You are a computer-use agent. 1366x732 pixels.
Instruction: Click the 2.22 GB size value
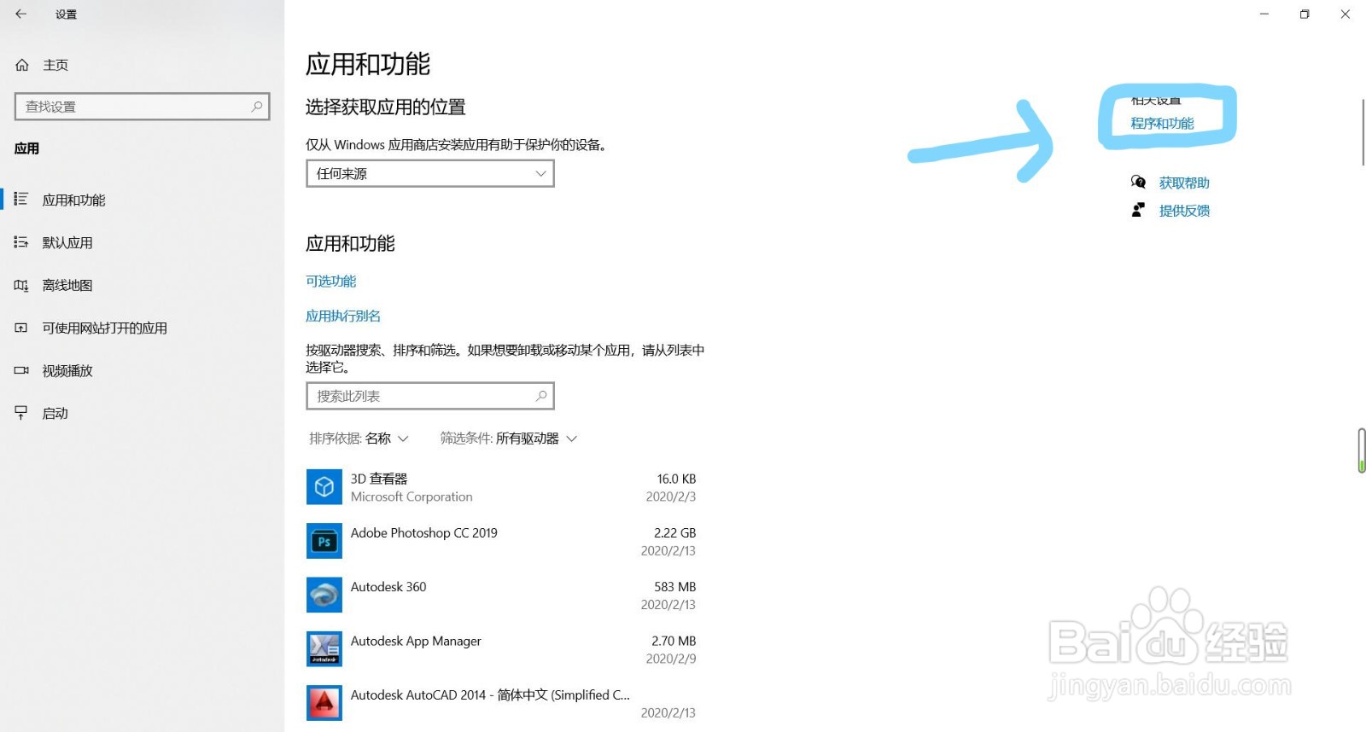(674, 532)
